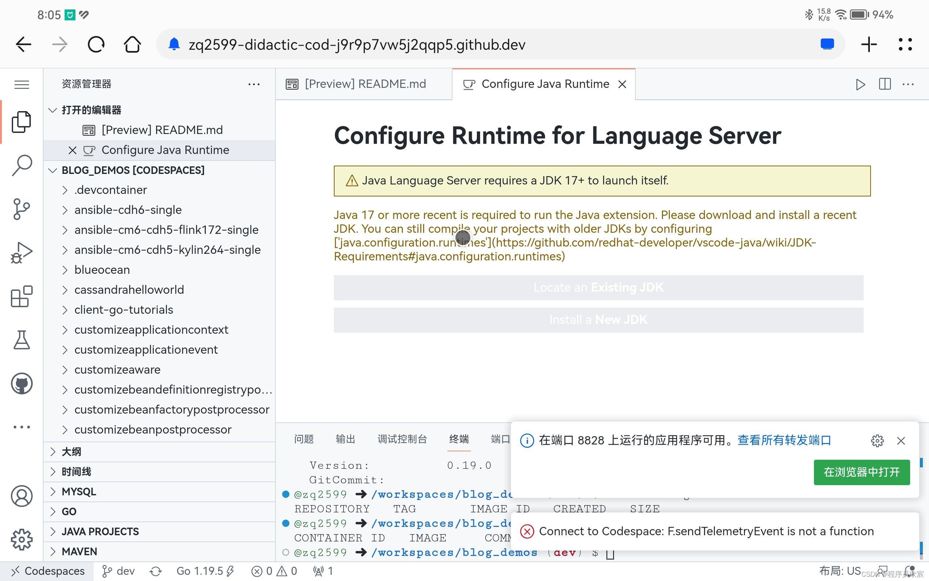Open errors and warnings count in status bar

274,572
